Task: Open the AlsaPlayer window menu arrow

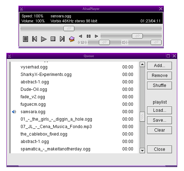Action: point(21,9)
